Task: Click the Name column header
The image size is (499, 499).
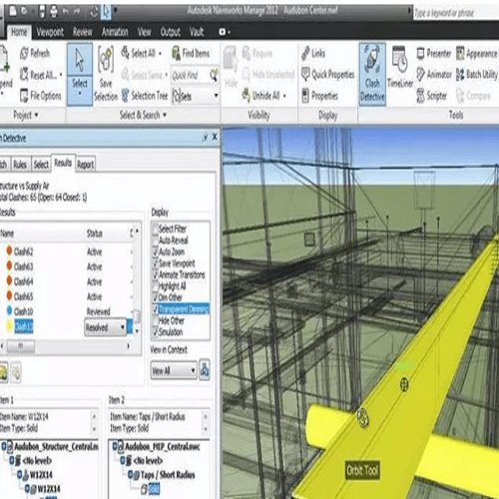Action: point(42,234)
